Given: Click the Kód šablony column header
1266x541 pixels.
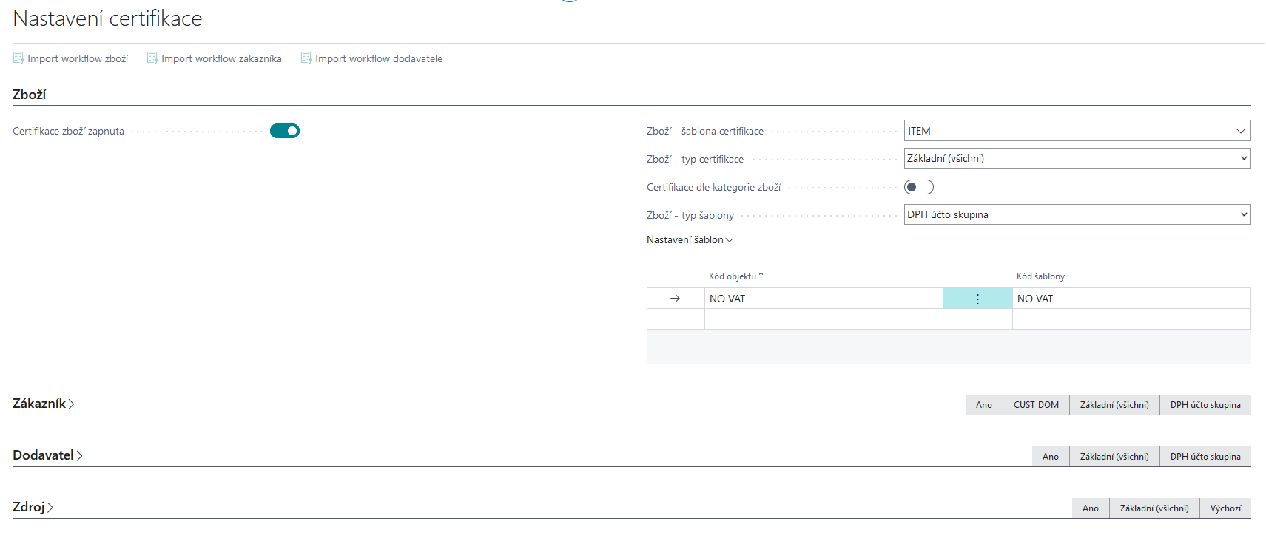Looking at the screenshot, I should click(x=1040, y=276).
